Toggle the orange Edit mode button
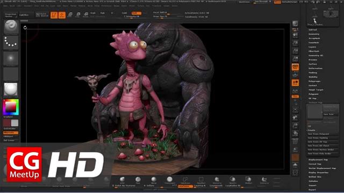The image size is (344, 193). [54, 15]
